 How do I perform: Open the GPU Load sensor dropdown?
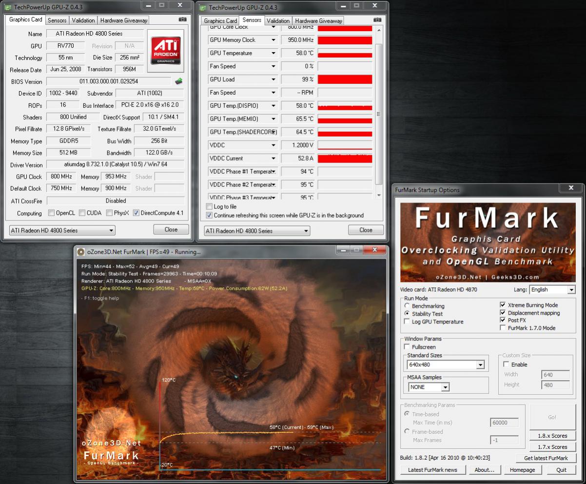click(273, 80)
